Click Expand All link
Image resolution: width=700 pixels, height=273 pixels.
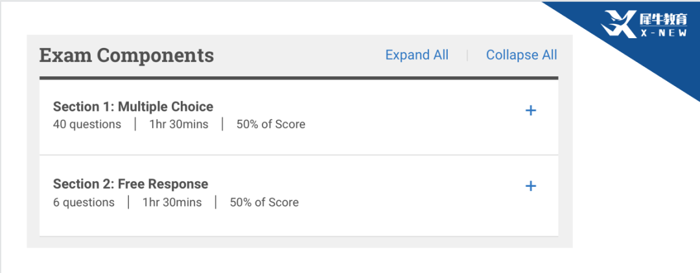coord(417,55)
